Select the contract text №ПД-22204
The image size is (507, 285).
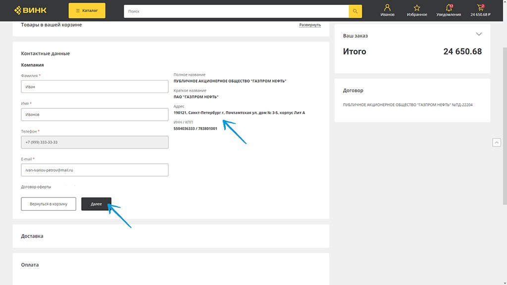tap(462, 105)
